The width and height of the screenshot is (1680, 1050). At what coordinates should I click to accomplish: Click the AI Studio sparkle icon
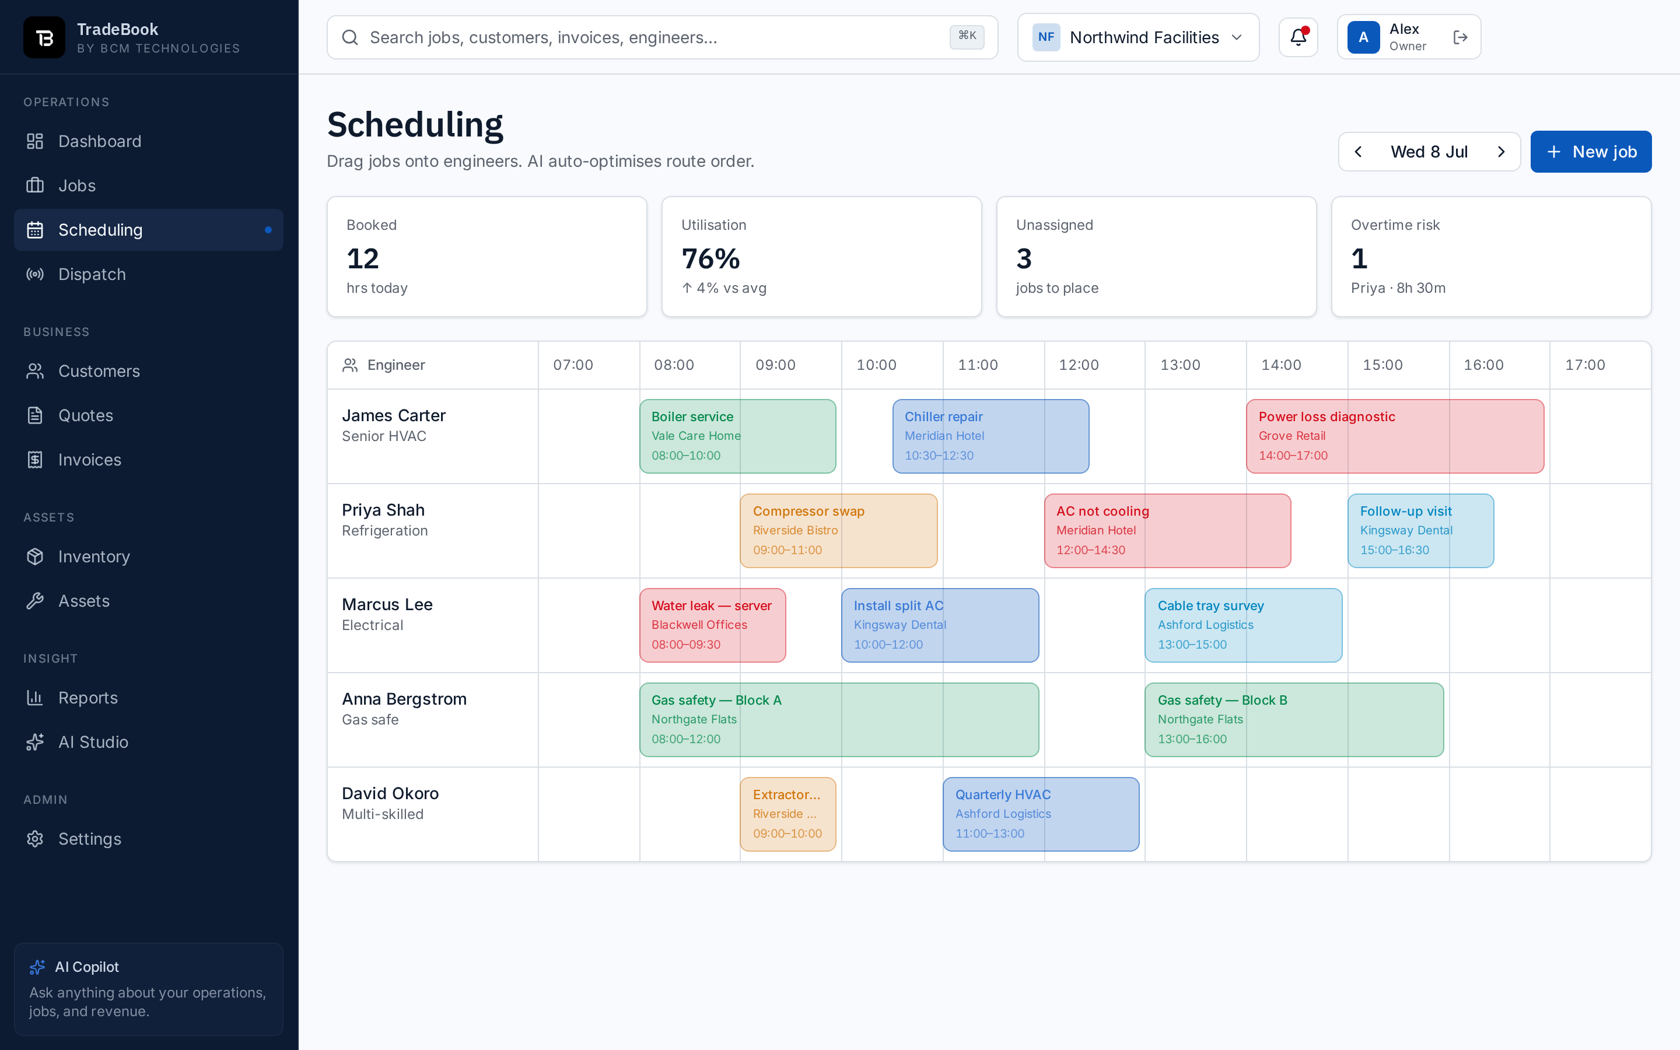35,743
